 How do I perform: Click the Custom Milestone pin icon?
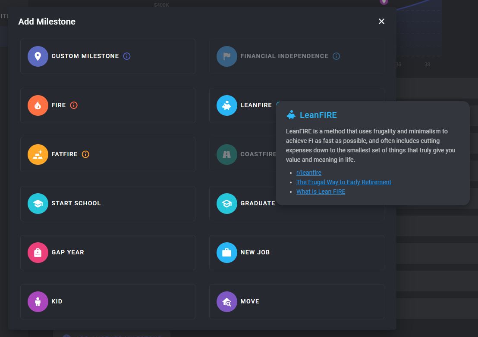click(38, 56)
